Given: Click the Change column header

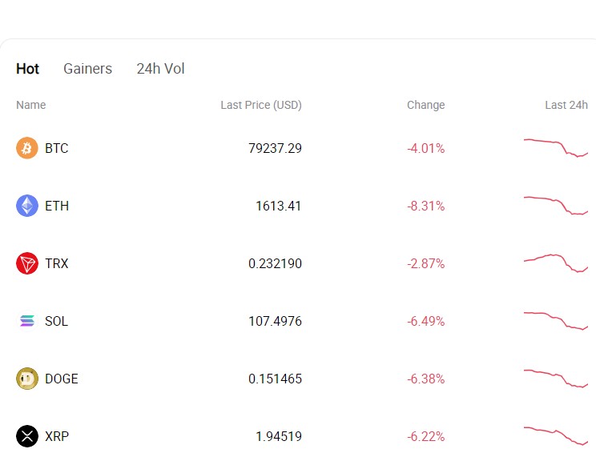Looking at the screenshot, I should [x=425, y=105].
